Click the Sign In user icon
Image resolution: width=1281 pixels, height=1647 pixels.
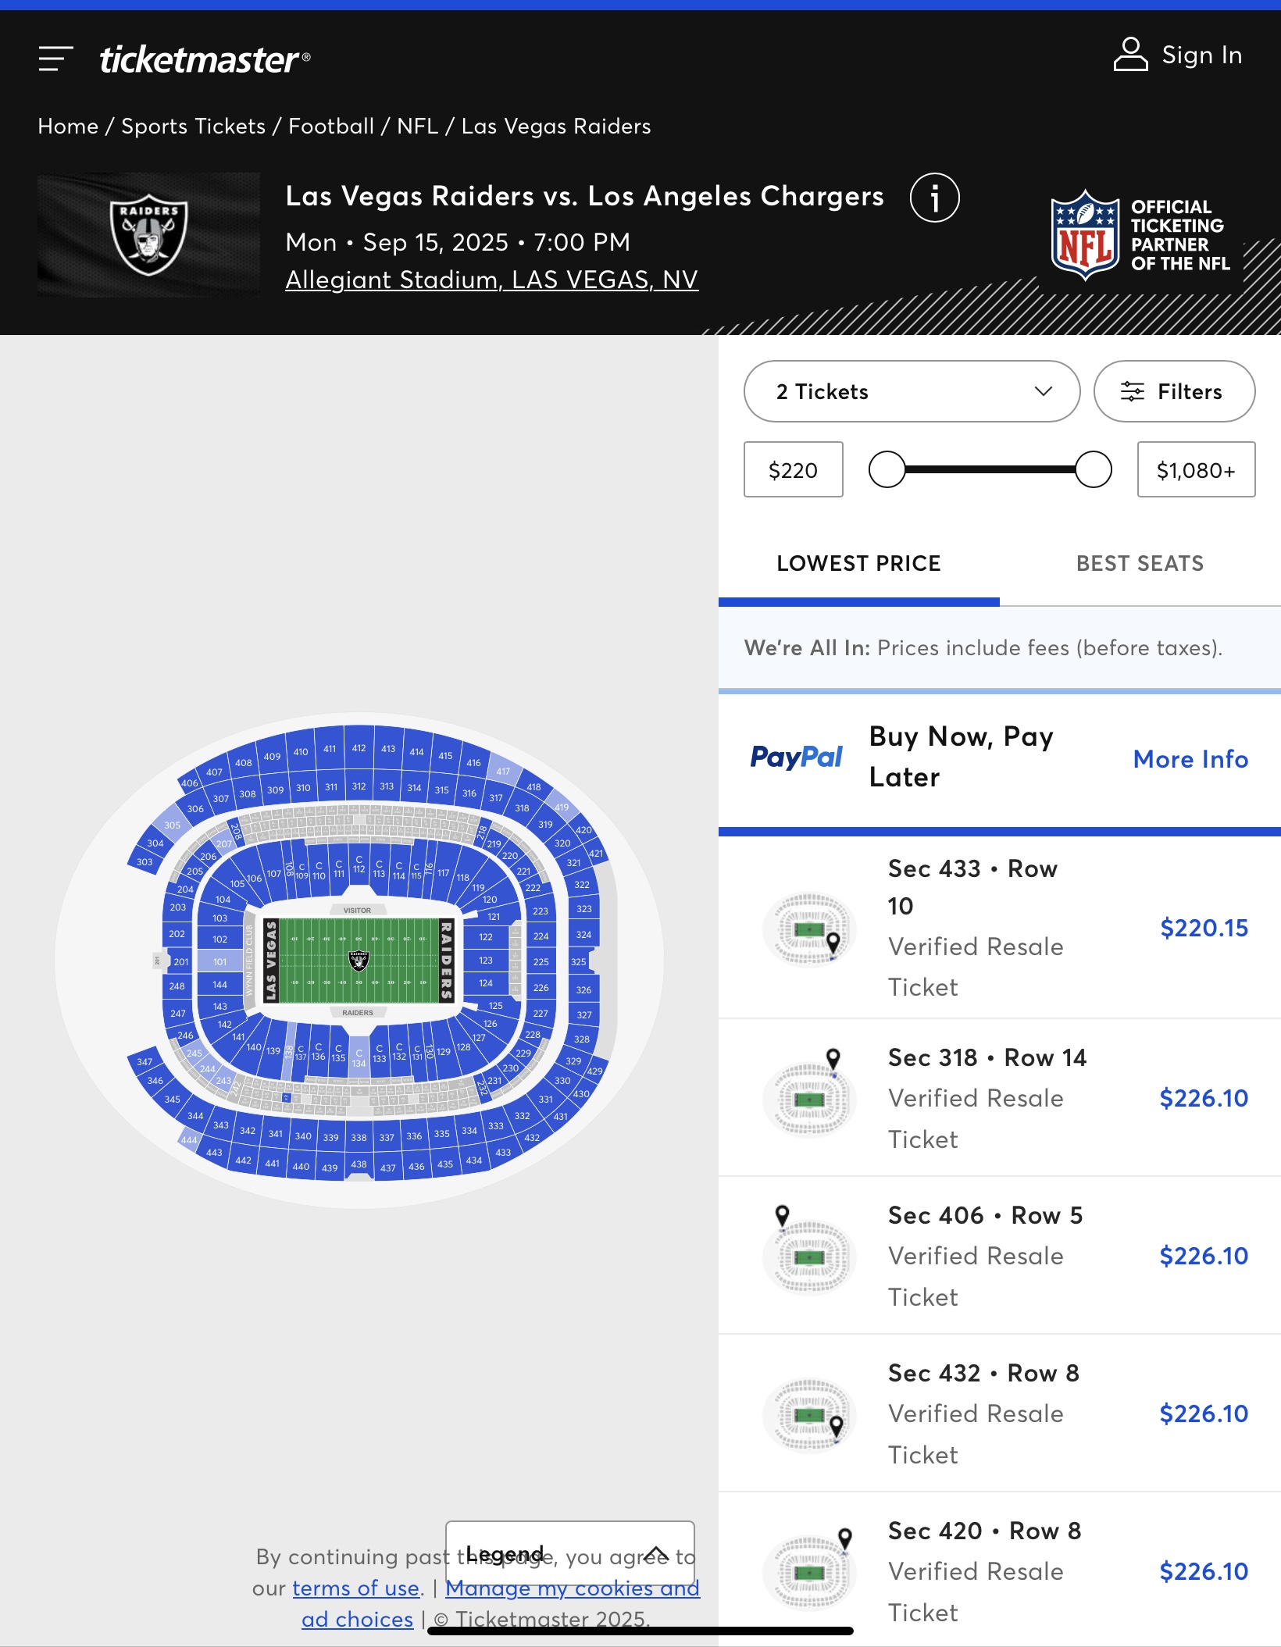[x=1130, y=55]
